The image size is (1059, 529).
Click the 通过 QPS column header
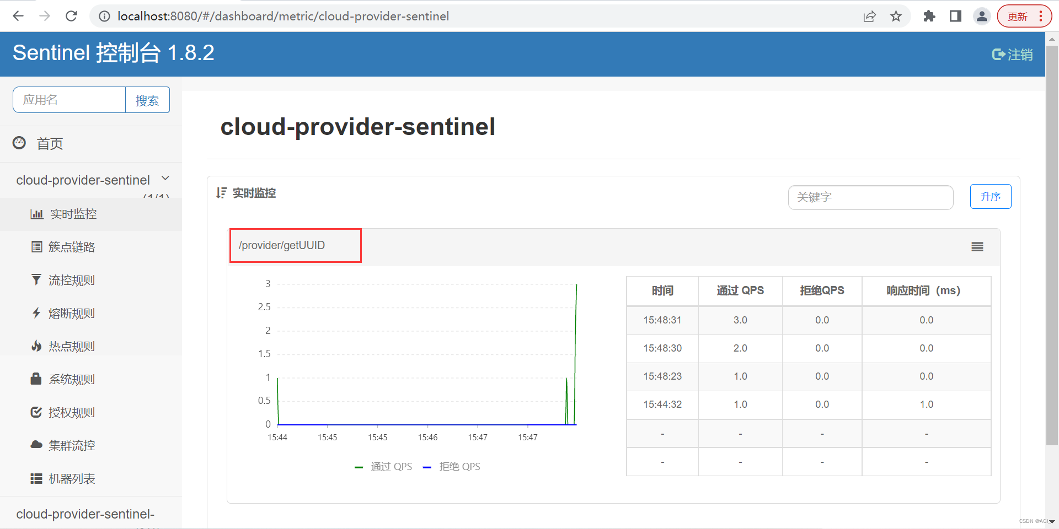pos(740,290)
